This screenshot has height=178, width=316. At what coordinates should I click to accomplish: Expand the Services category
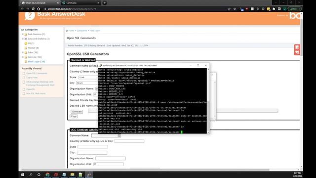(x=23, y=57)
